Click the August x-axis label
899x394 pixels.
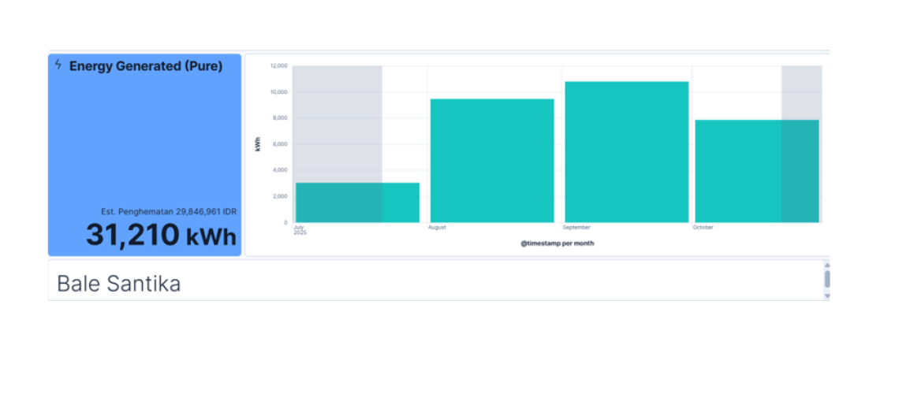[437, 228]
